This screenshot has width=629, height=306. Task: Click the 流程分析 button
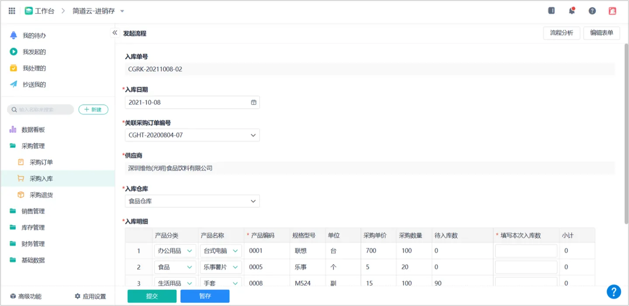point(561,33)
